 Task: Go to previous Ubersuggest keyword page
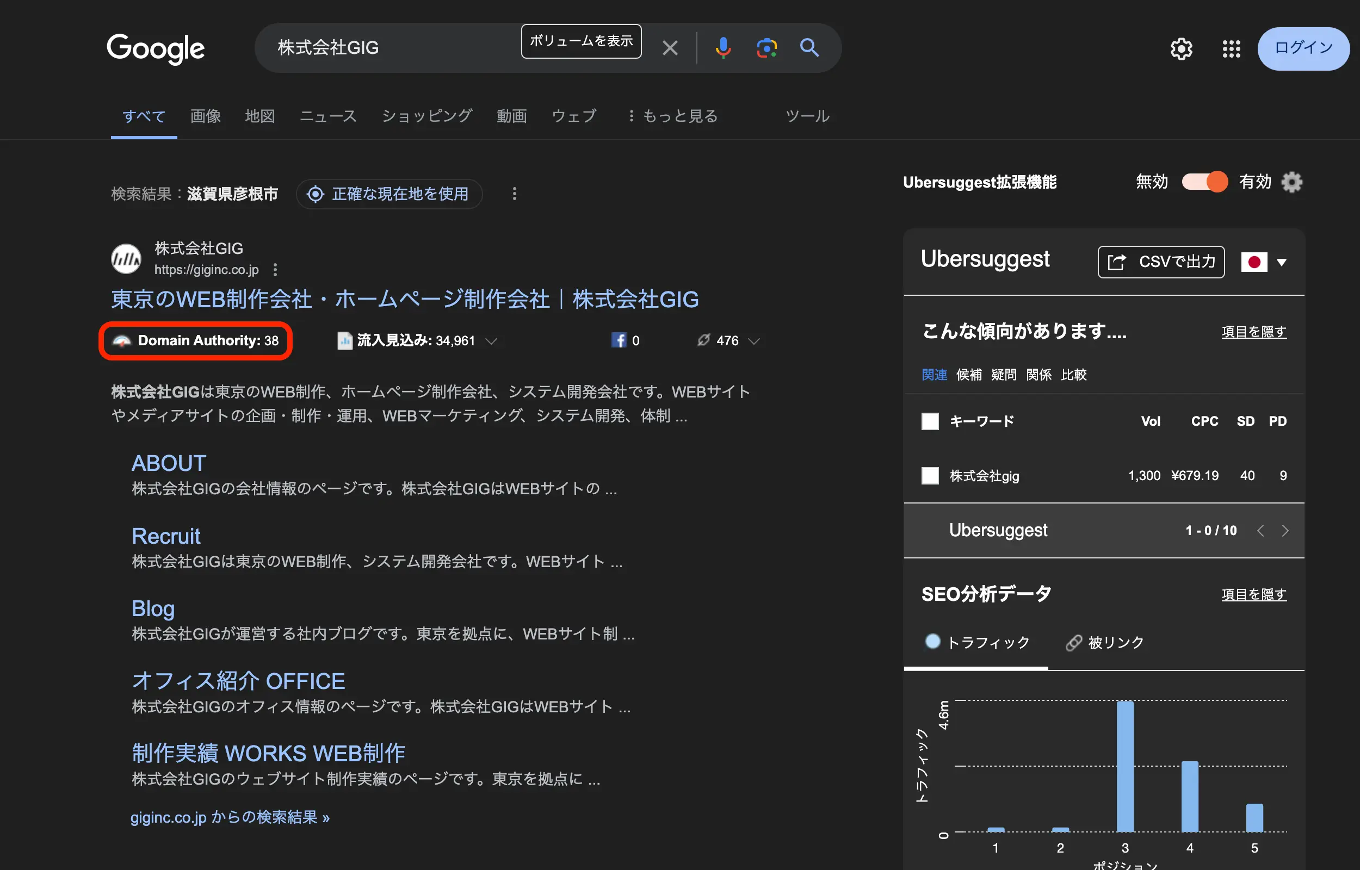click(1260, 531)
